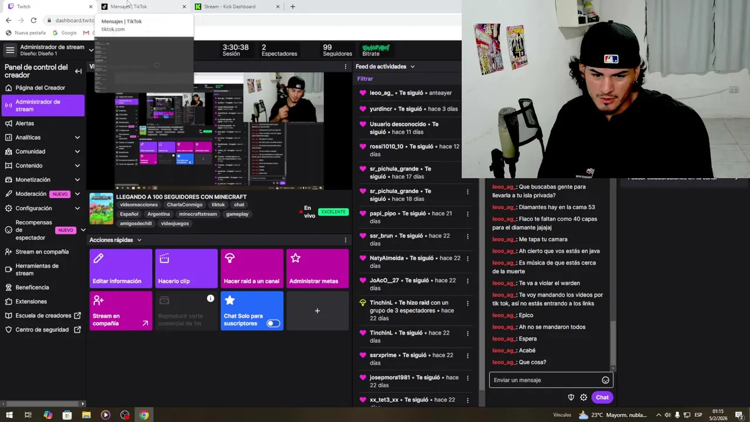Open Acciones rápidas dropdown chevron

(x=139, y=240)
